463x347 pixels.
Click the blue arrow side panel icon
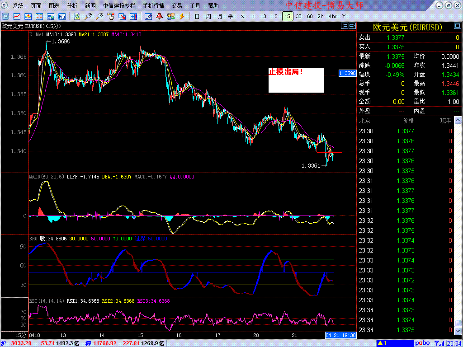(134, 16)
